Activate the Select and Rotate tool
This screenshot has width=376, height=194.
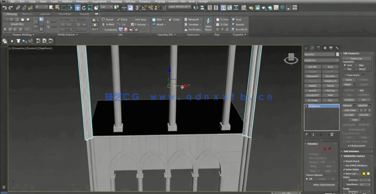pyautogui.click(x=84, y=7)
